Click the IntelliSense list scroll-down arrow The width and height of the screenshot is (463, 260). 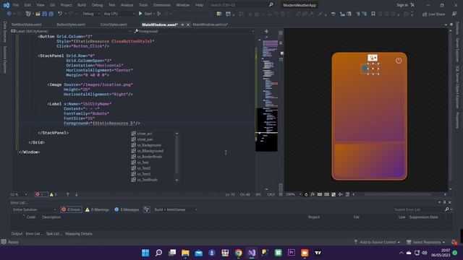tap(177, 180)
